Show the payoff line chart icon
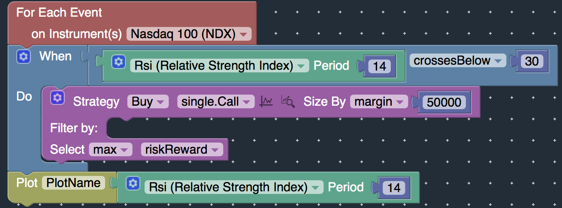Viewport: 562px width, 208px height. pyautogui.click(x=266, y=101)
